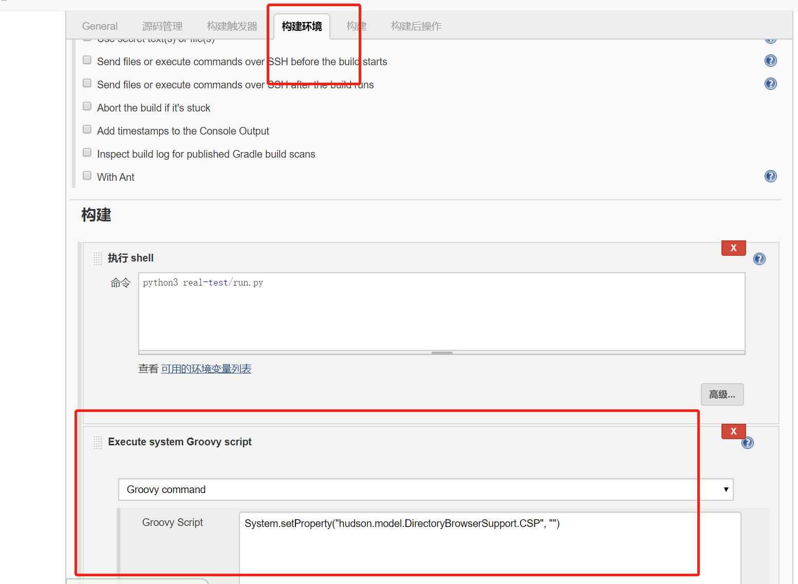
Task: Enable SSH commands before the build starts
Action: [x=87, y=60]
